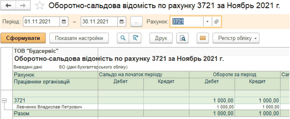This screenshot has width=290, height=119.
Task: Open calendar for end date 30.11.2021
Action: point(122,22)
